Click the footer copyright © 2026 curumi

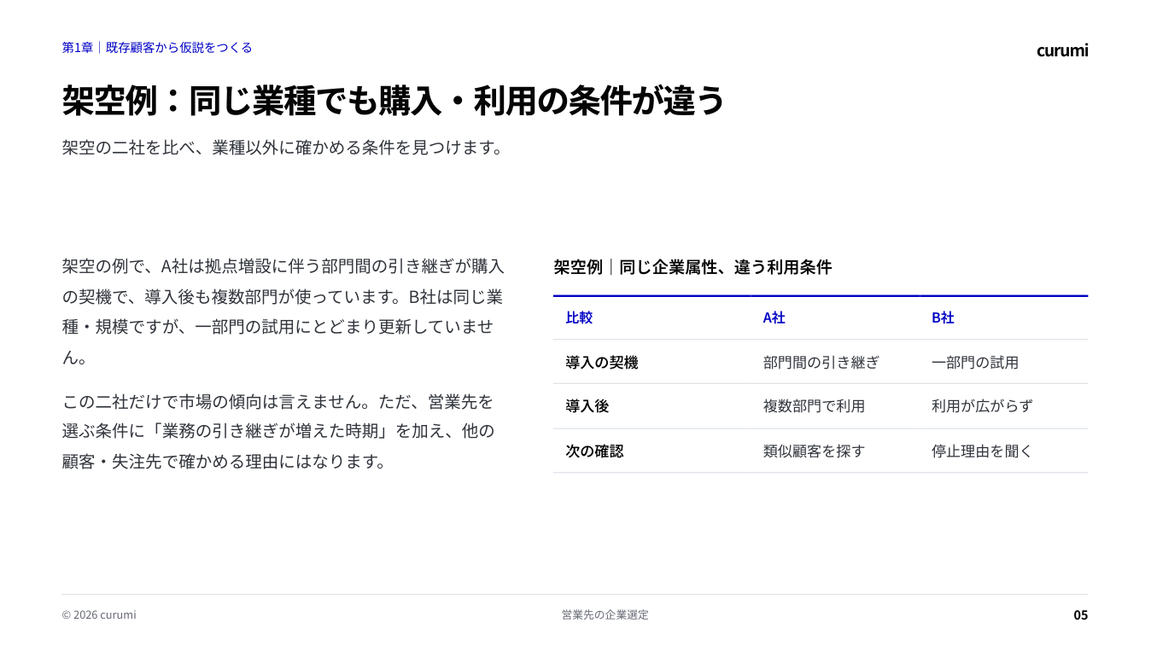99,615
